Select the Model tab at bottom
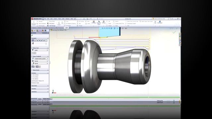The height and width of the screenshot is (119, 212). (x=40, y=99)
